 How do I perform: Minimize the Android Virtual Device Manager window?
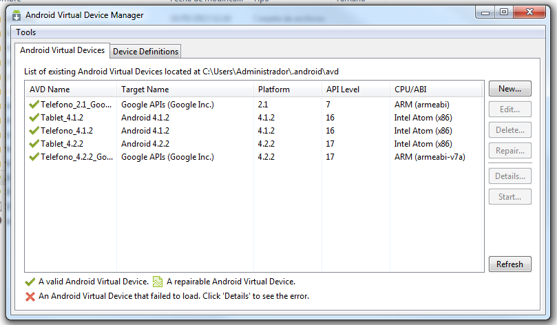click(x=485, y=12)
